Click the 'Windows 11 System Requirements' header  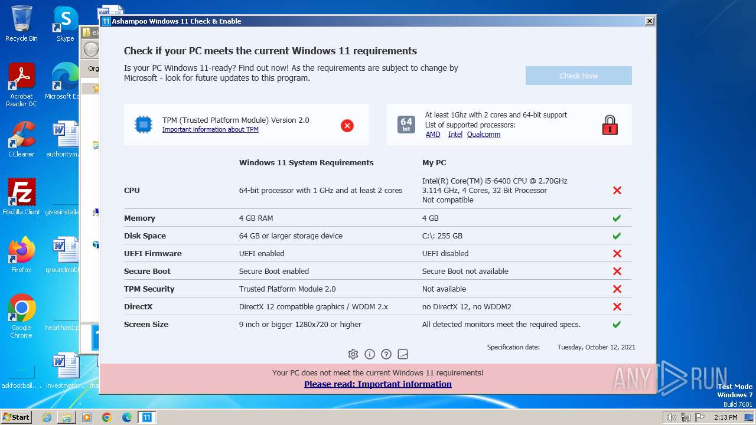point(307,162)
